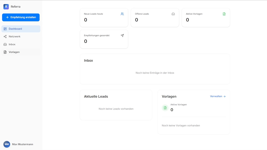The height and width of the screenshot is (150, 267).
Task: Click the users icon on Neue Leads heute card
Action: [x=122, y=14]
